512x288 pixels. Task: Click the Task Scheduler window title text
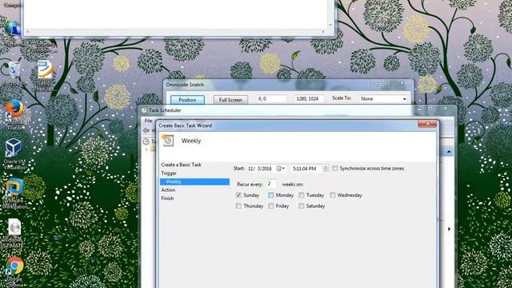[x=165, y=110]
